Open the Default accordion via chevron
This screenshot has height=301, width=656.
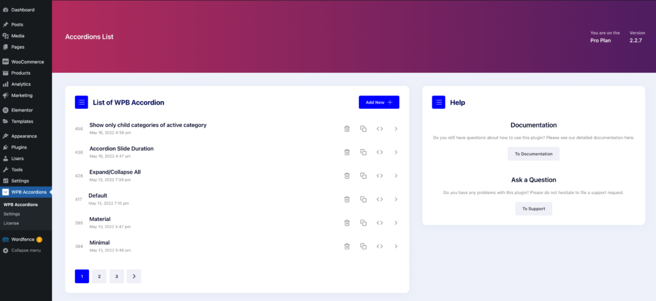click(x=396, y=199)
